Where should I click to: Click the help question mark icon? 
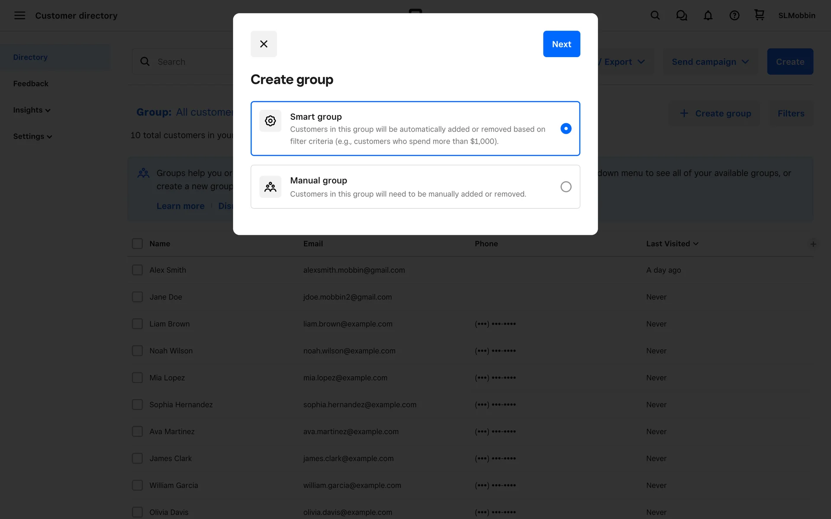[x=734, y=16]
